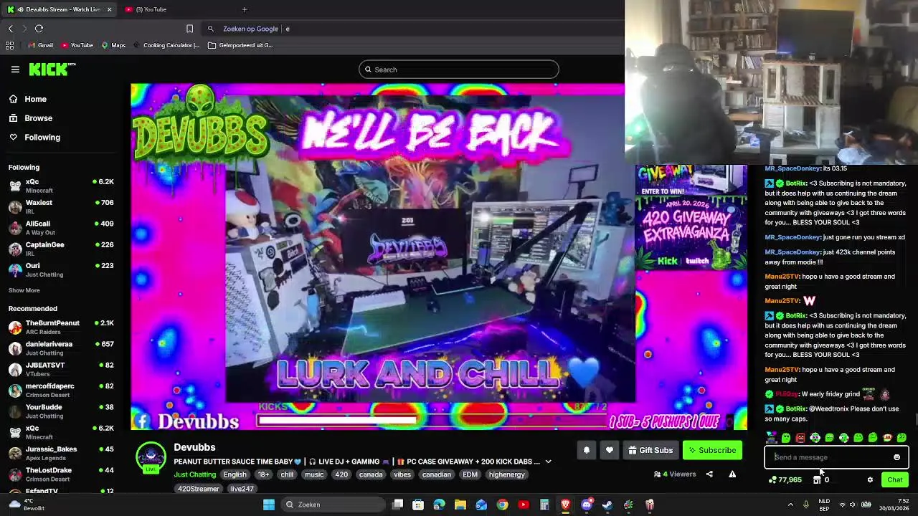The width and height of the screenshot is (918, 516).
Task: Click the Subscribe button
Action: 712,450
